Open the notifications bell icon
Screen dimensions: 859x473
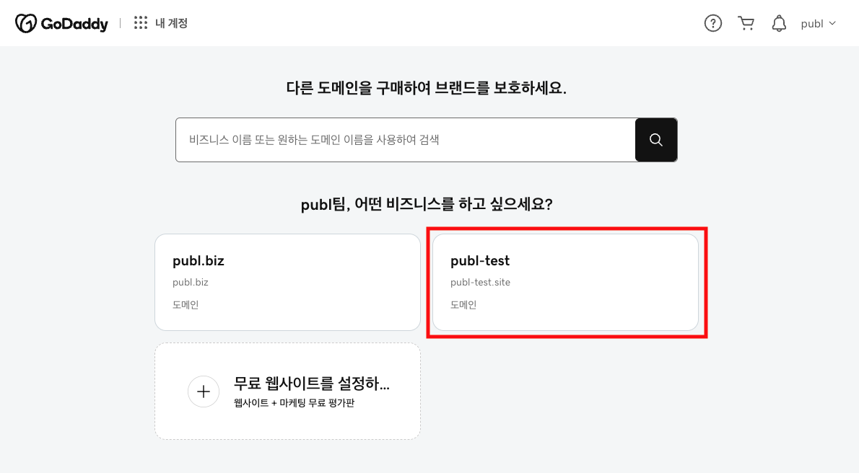(779, 22)
